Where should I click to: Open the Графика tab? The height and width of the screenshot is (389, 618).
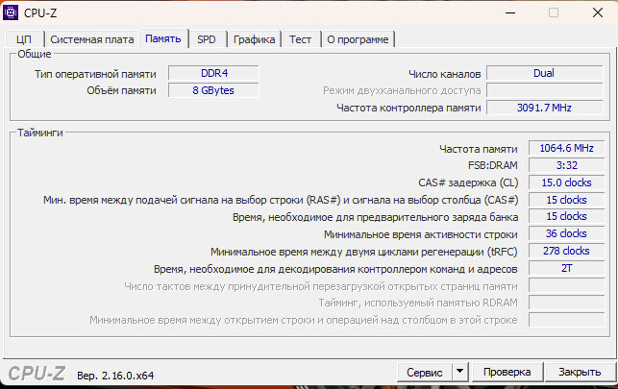[254, 39]
